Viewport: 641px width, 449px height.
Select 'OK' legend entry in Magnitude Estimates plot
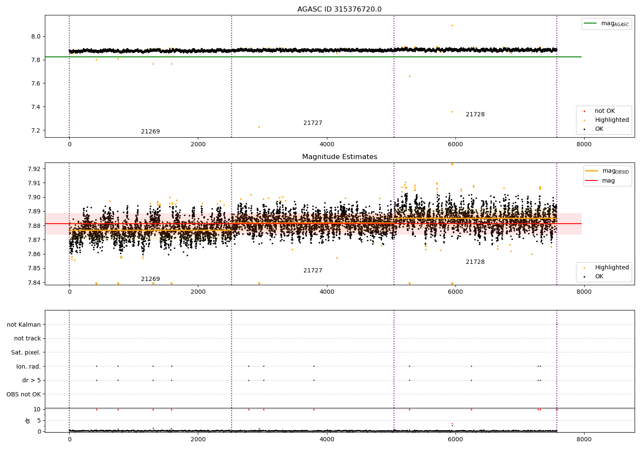point(599,277)
